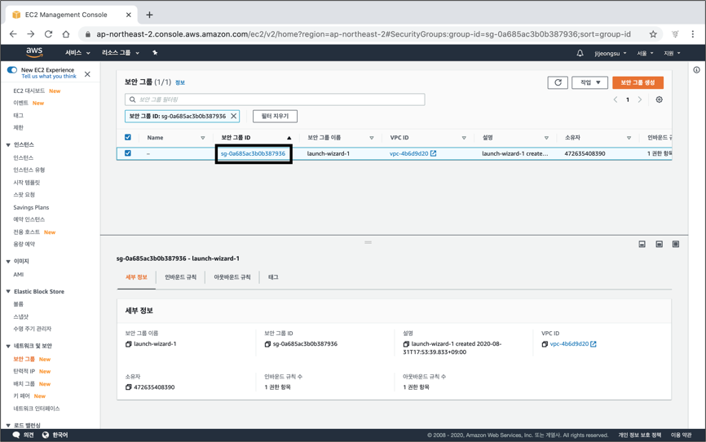Image resolution: width=706 pixels, height=442 pixels.
Task: Open EC2 대시보드 in the sidebar
Action: (29, 91)
